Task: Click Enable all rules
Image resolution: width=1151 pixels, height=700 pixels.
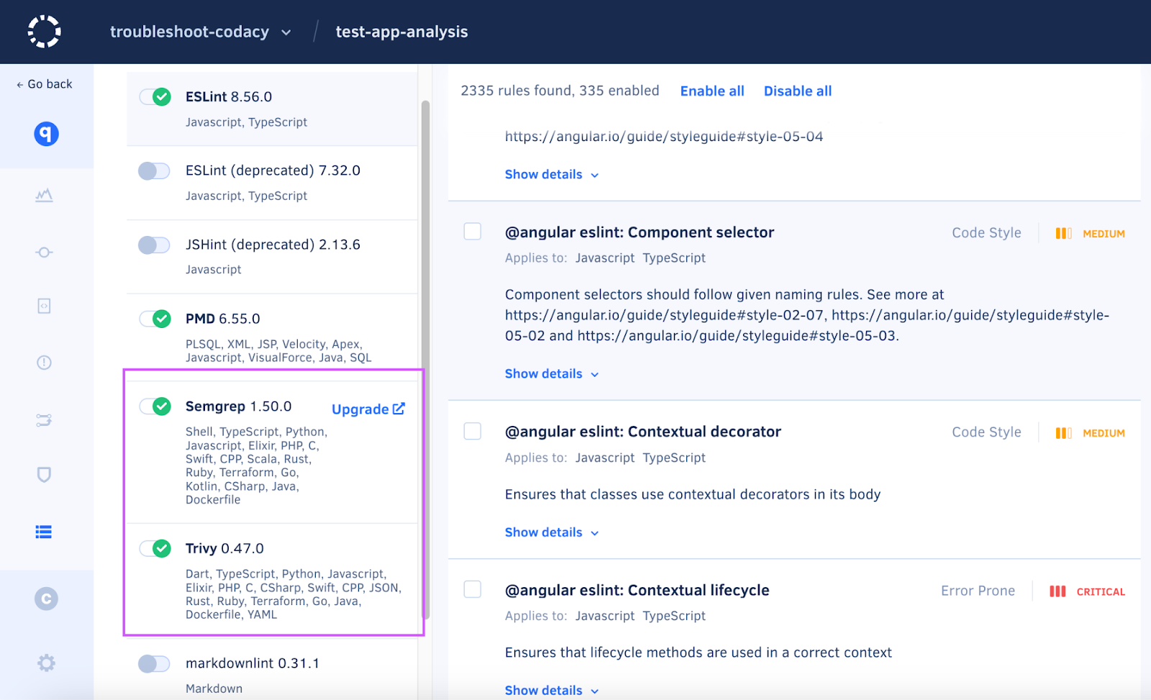Action: [712, 91]
